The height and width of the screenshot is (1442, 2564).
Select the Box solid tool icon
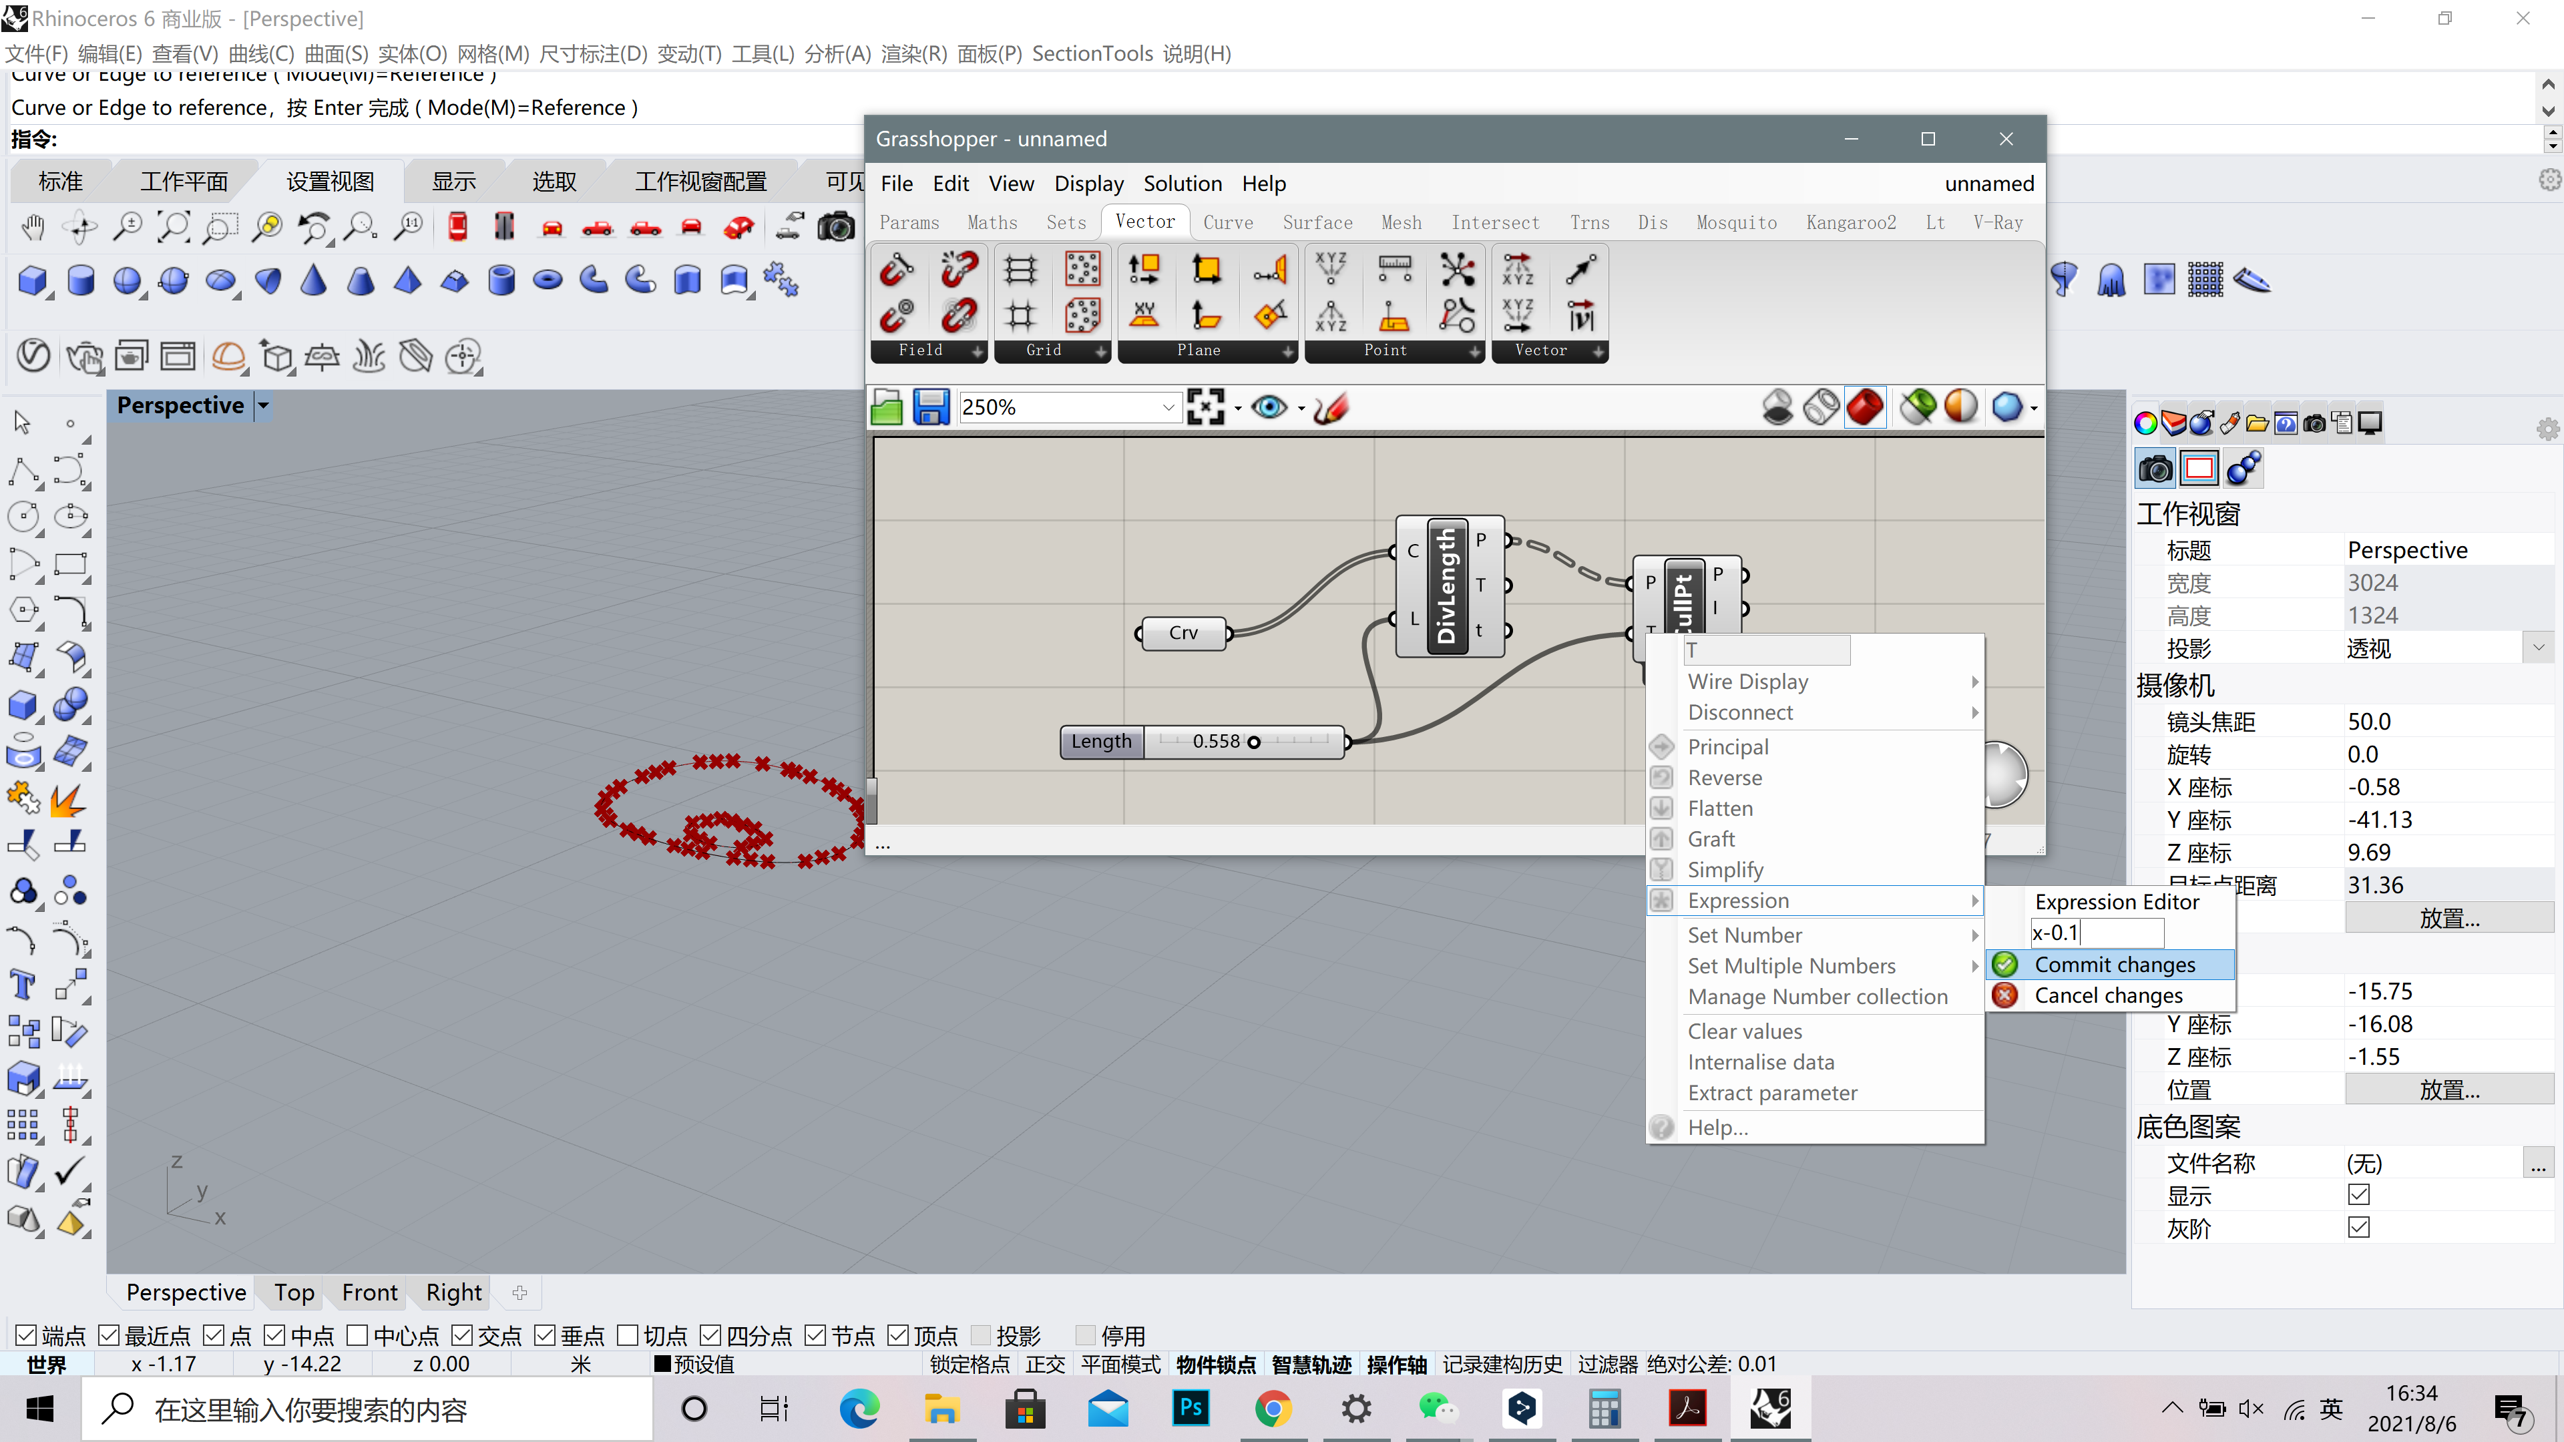[33, 280]
